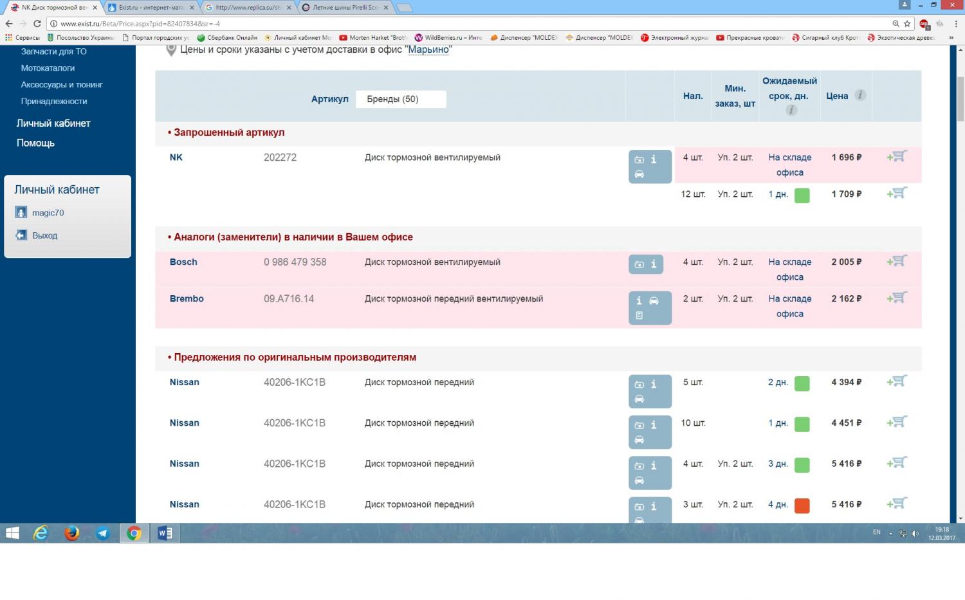
Task: Click volume icon in system tray
Action: coord(915,533)
